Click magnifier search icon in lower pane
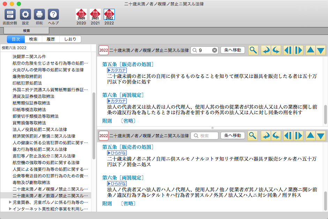The width and height of the screenshot is (328, 219). (253, 136)
